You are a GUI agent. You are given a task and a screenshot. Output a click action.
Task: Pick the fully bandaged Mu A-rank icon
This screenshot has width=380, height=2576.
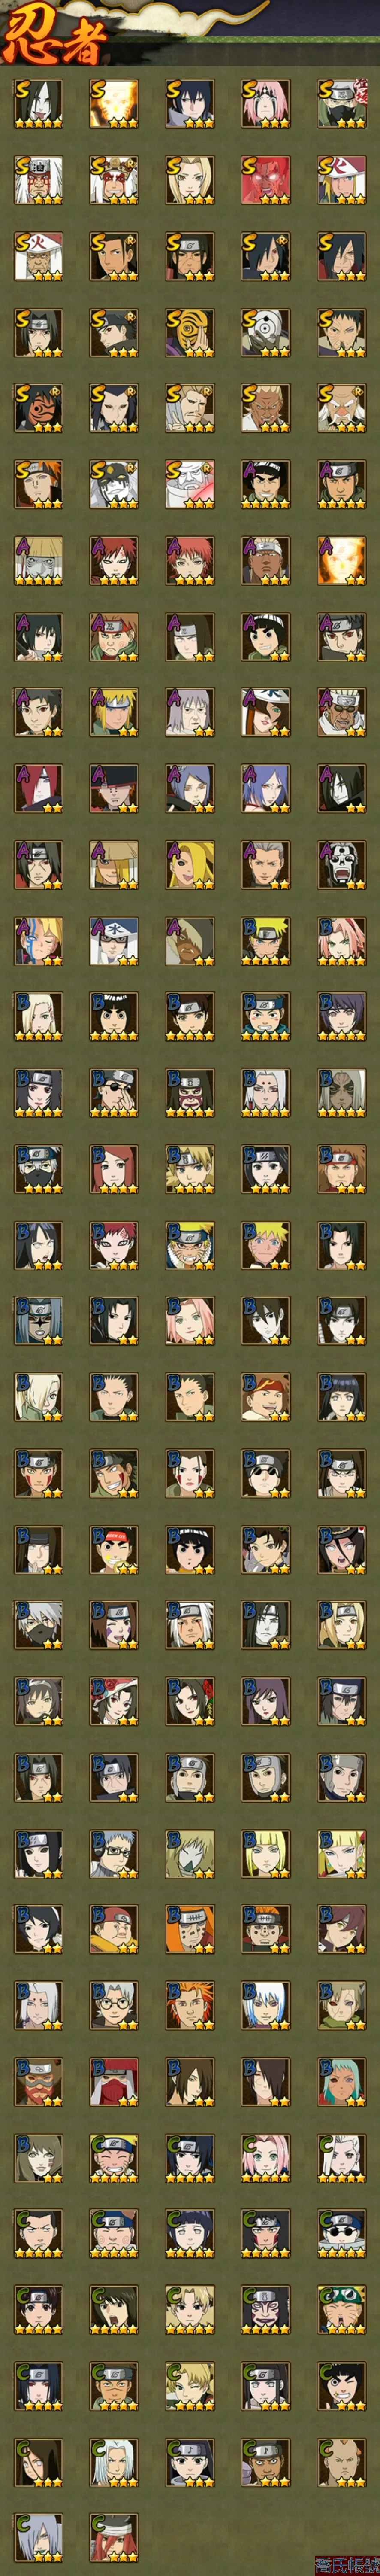point(38,560)
